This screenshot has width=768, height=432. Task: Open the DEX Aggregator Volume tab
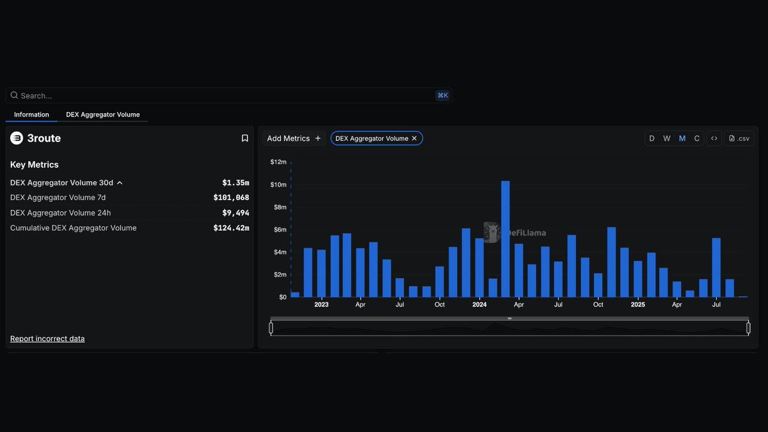102,115
